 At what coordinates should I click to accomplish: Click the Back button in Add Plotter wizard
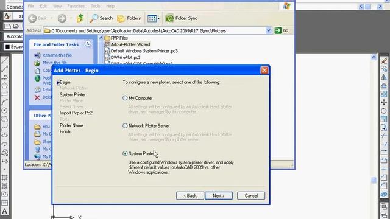[x=190, y=196]
